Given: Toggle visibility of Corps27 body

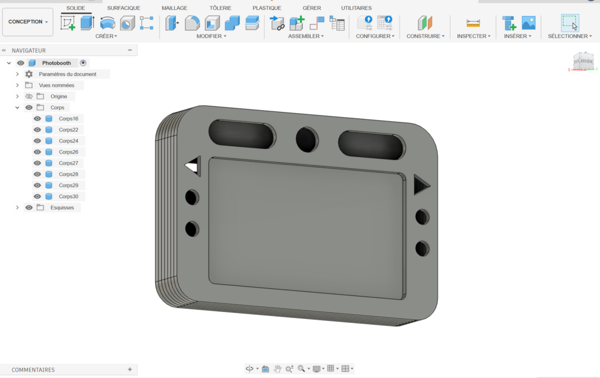Looking at the screenshot, I should click(x=37, y=164).
